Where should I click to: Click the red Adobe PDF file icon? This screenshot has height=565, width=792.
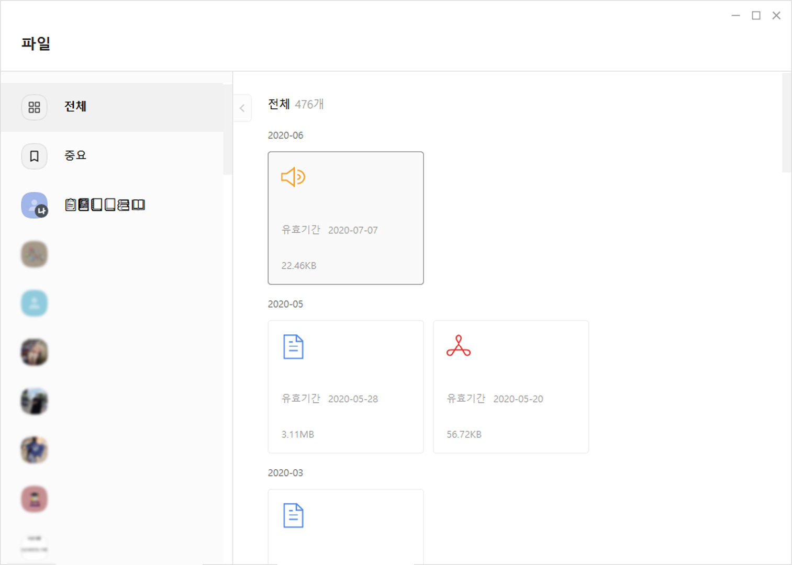pyautogui.click(x=459, y=346)
